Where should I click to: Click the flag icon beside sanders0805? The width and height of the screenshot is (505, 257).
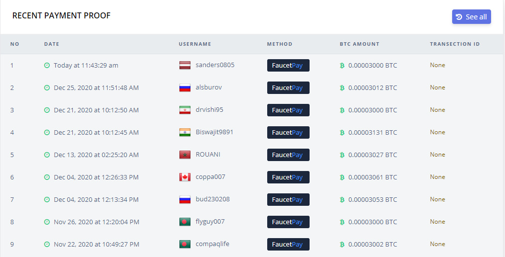tap(185, 65)
